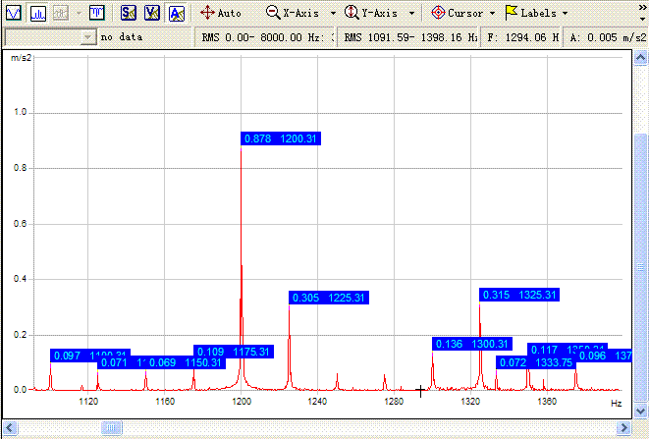Click the X-Axis zoom button
The width and height of the screenshot is (649, 439).
coord(293,13)
